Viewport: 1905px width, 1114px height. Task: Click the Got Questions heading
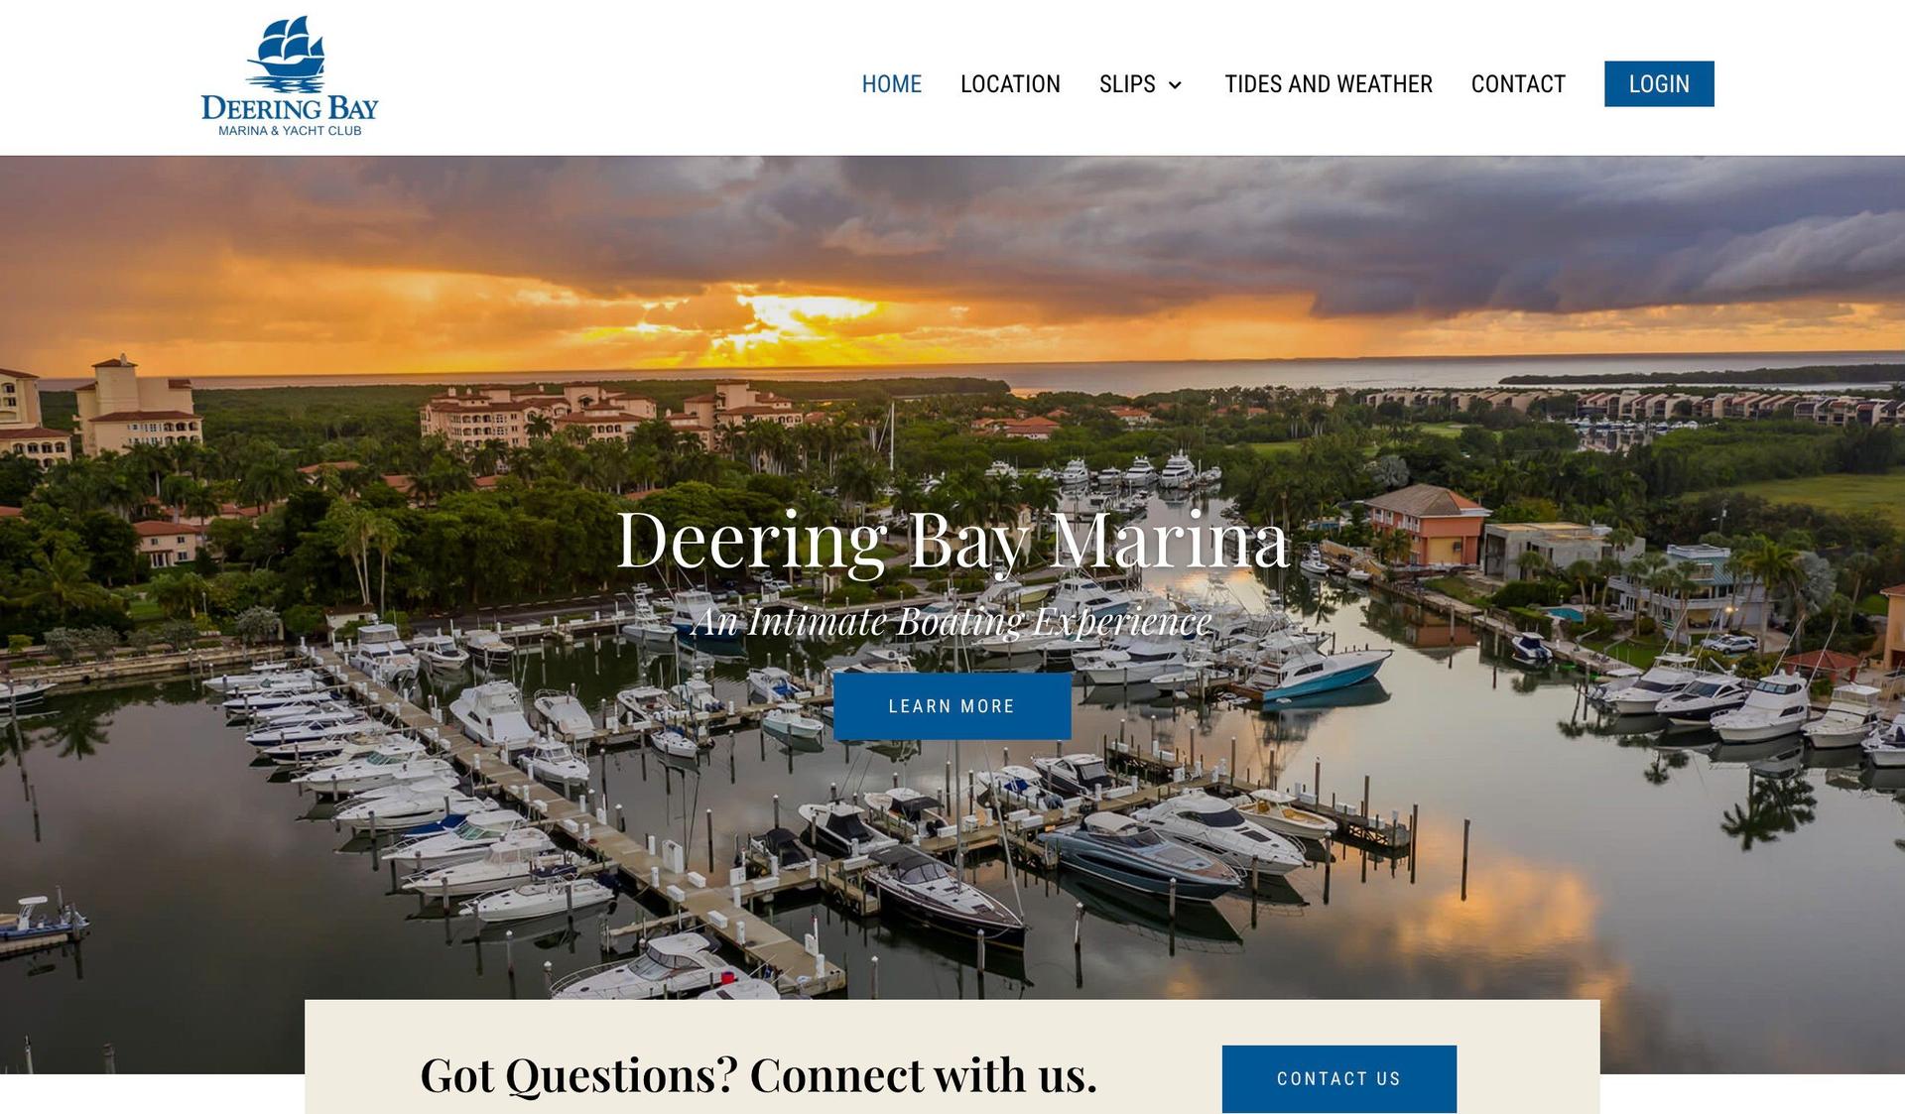758,1075
